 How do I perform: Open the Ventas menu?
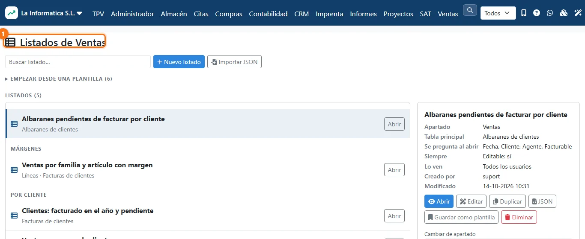[x=448, y=14]
